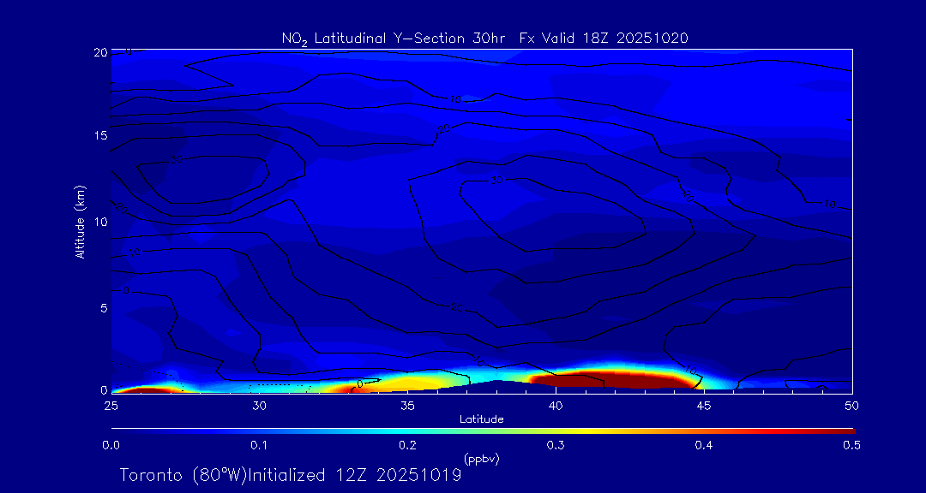Click latitude tick label 30 on x-axis
926x493 pixels.
tap(259, 405)
